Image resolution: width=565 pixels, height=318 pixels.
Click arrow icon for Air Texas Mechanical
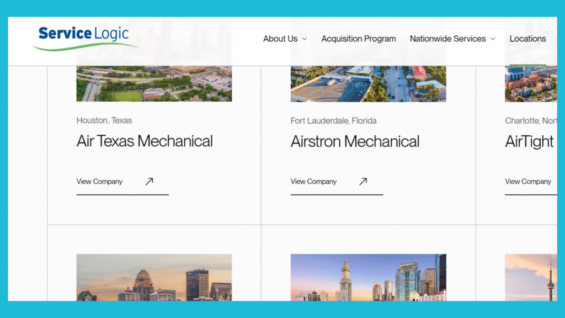(x=149, y=181)
